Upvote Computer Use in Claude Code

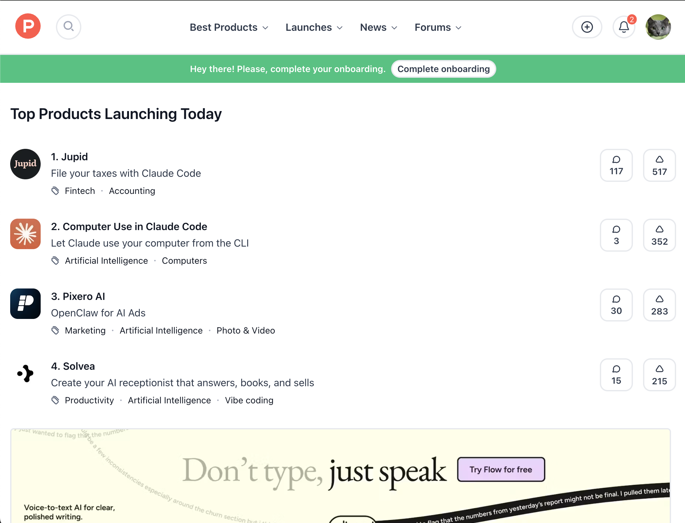pyautogui.click(x=659, y=235)
